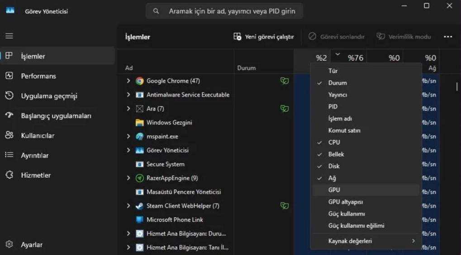The height and width of the screenshot is (255, 461).
Task: Expand the mspaint.exe process
Action: tap(128, 136)
